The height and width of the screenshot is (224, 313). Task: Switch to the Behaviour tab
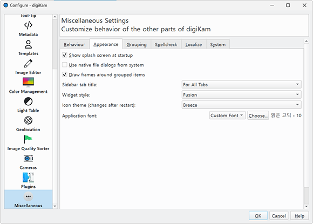74,44
